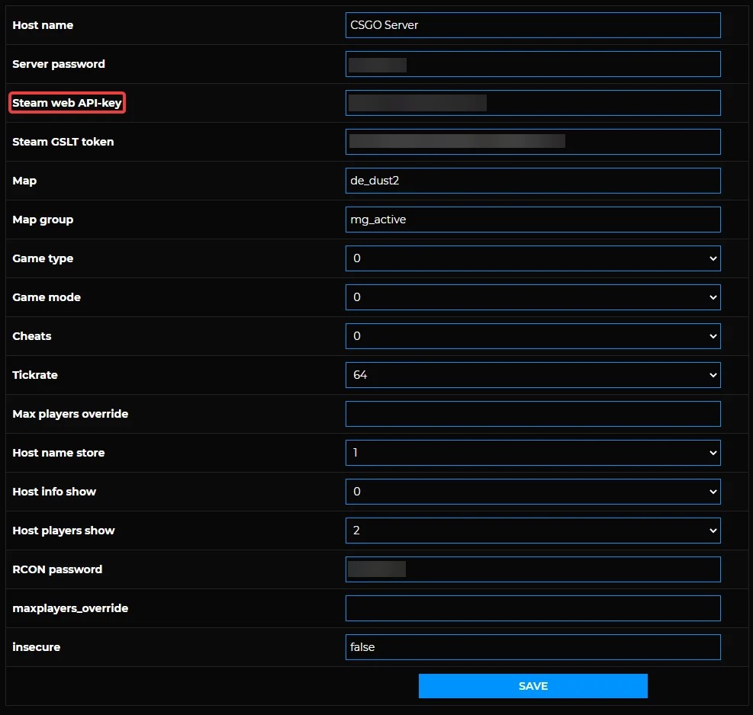753x715 pixels.
Task: Click the empty Max players override field
Action: [x=533, y=414]
